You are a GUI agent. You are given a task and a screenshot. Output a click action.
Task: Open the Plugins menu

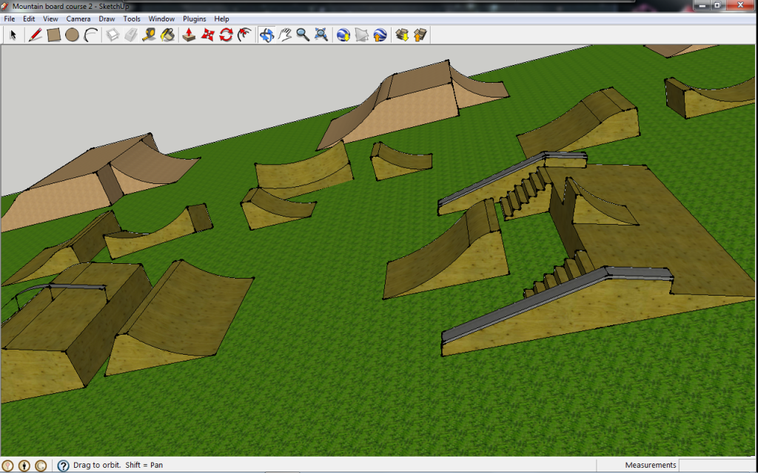[x=195, y=18]
